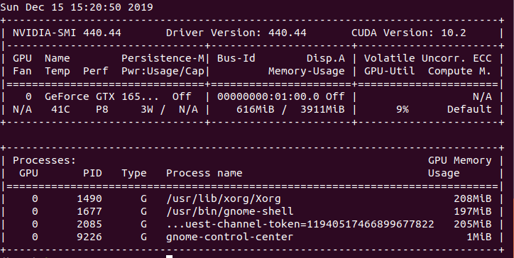Click bus id '00000000:01:00.0'
The height and width of the screenshot is (258, 514).
pyautogui.click(x=268, y=96)
